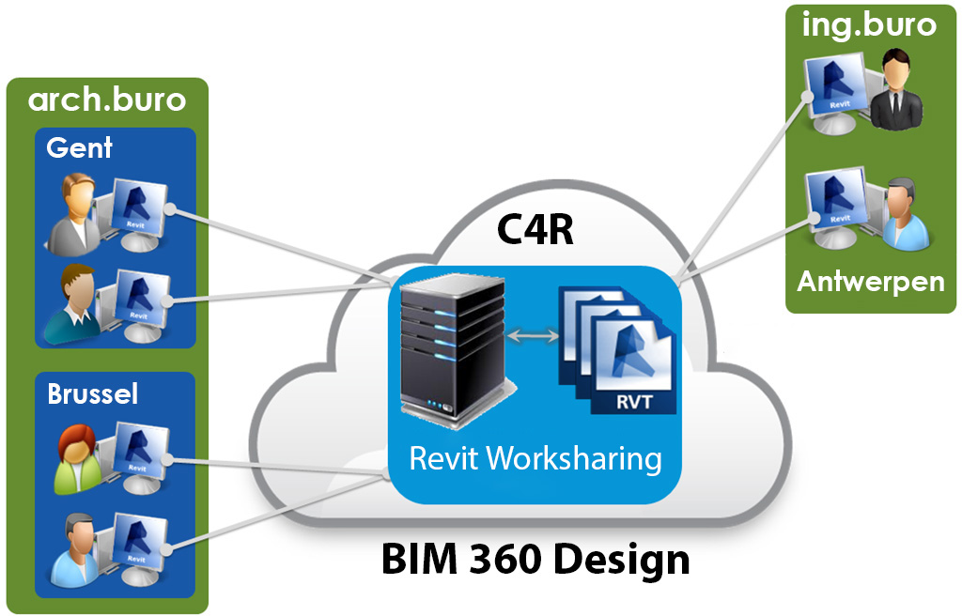Viewport: 962px width, 616px height.
Task: Select the Revit monitor beside the black-suited user
Action: (x=836, y=93)
